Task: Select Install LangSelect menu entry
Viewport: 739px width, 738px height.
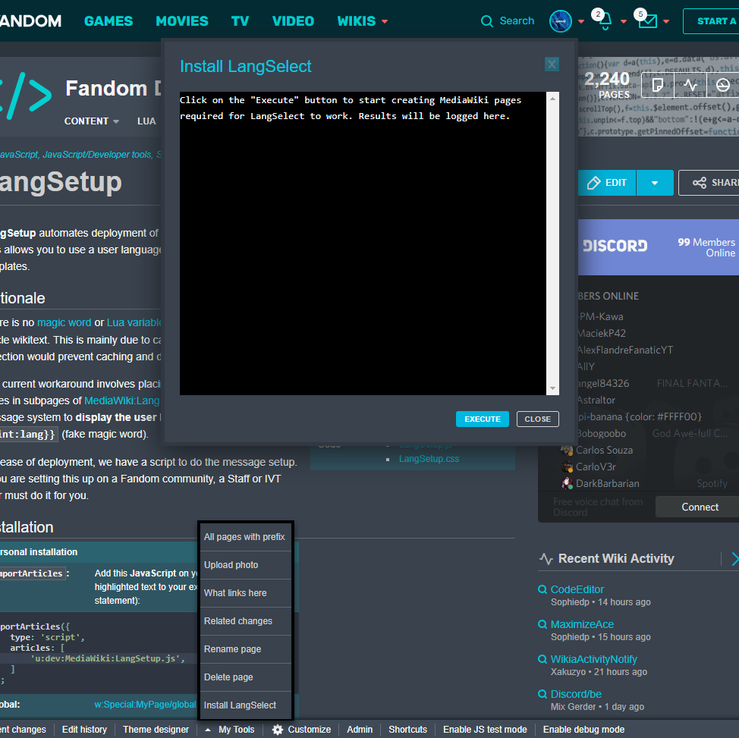Action: tap(244, 705)
